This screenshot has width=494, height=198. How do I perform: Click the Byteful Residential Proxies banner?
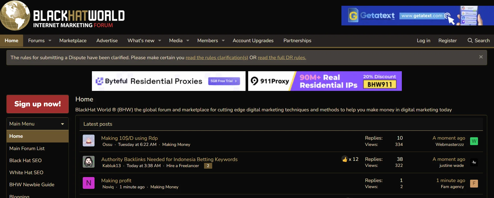point(169,81)
